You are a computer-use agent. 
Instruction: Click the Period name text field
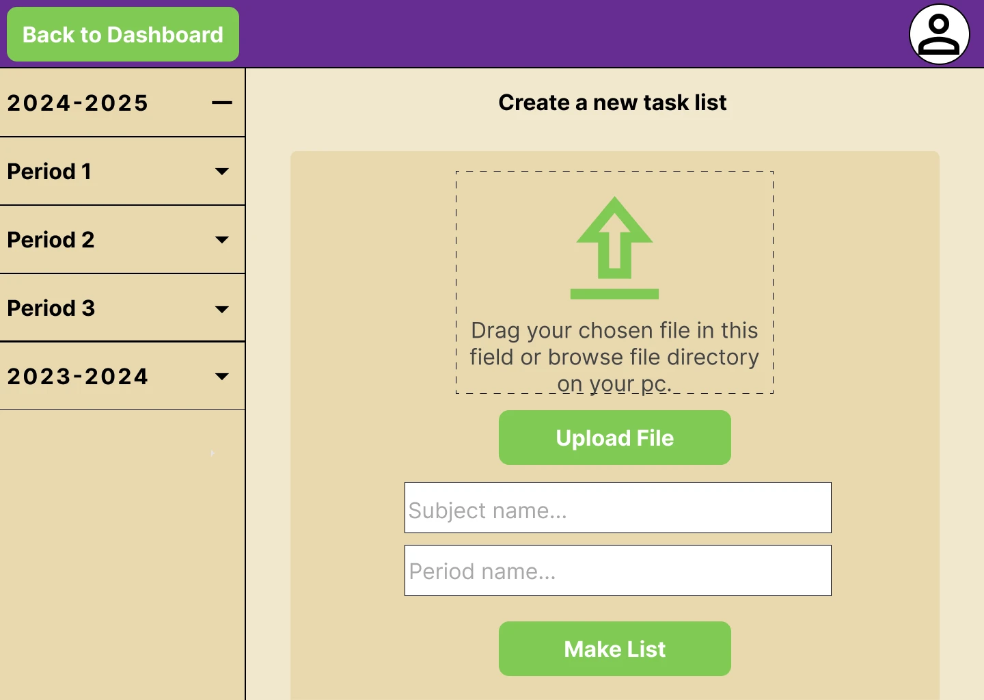pos(617,571)
